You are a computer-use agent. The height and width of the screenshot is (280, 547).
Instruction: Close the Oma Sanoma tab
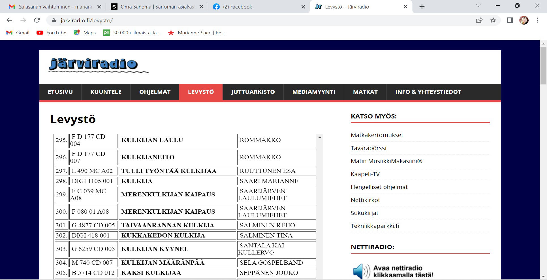(x=201, y=7)
